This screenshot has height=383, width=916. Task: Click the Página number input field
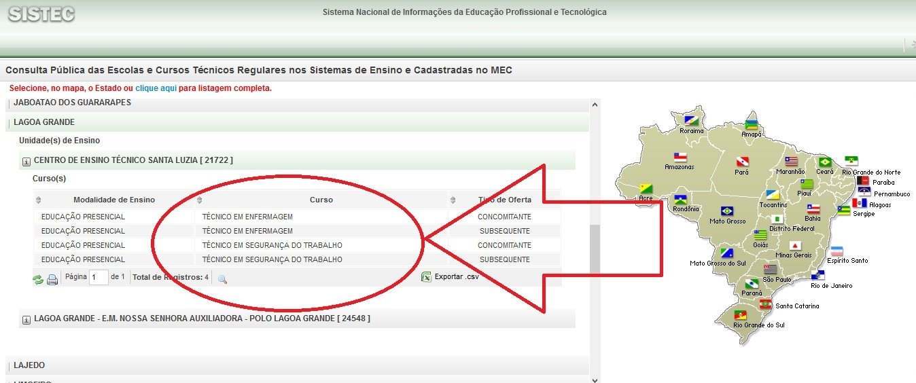click(99, 277)
